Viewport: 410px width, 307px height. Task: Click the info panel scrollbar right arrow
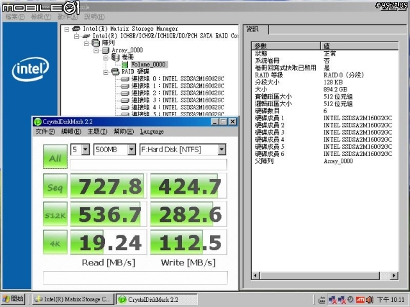[394, 276]
